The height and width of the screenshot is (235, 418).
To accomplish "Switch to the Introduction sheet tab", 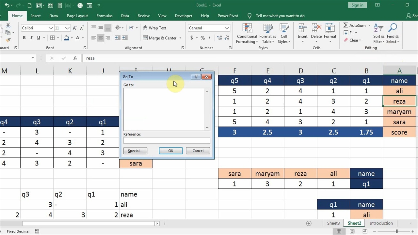I will coord(381,223).
